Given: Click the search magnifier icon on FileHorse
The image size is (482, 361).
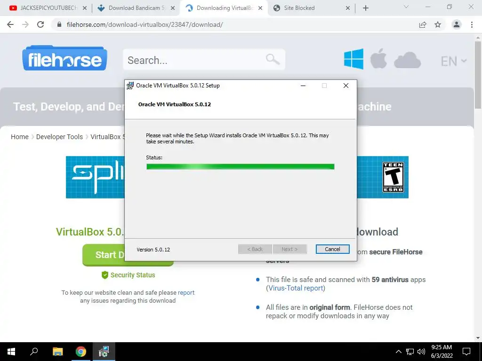Looking at the screenshot, I should pos(273,59).
